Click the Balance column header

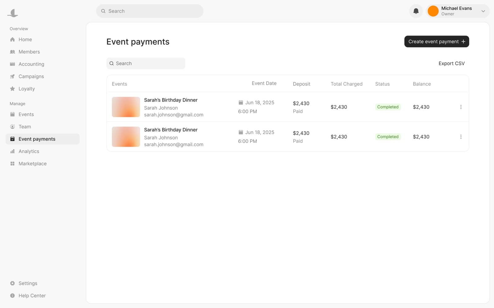pos(422,84)
